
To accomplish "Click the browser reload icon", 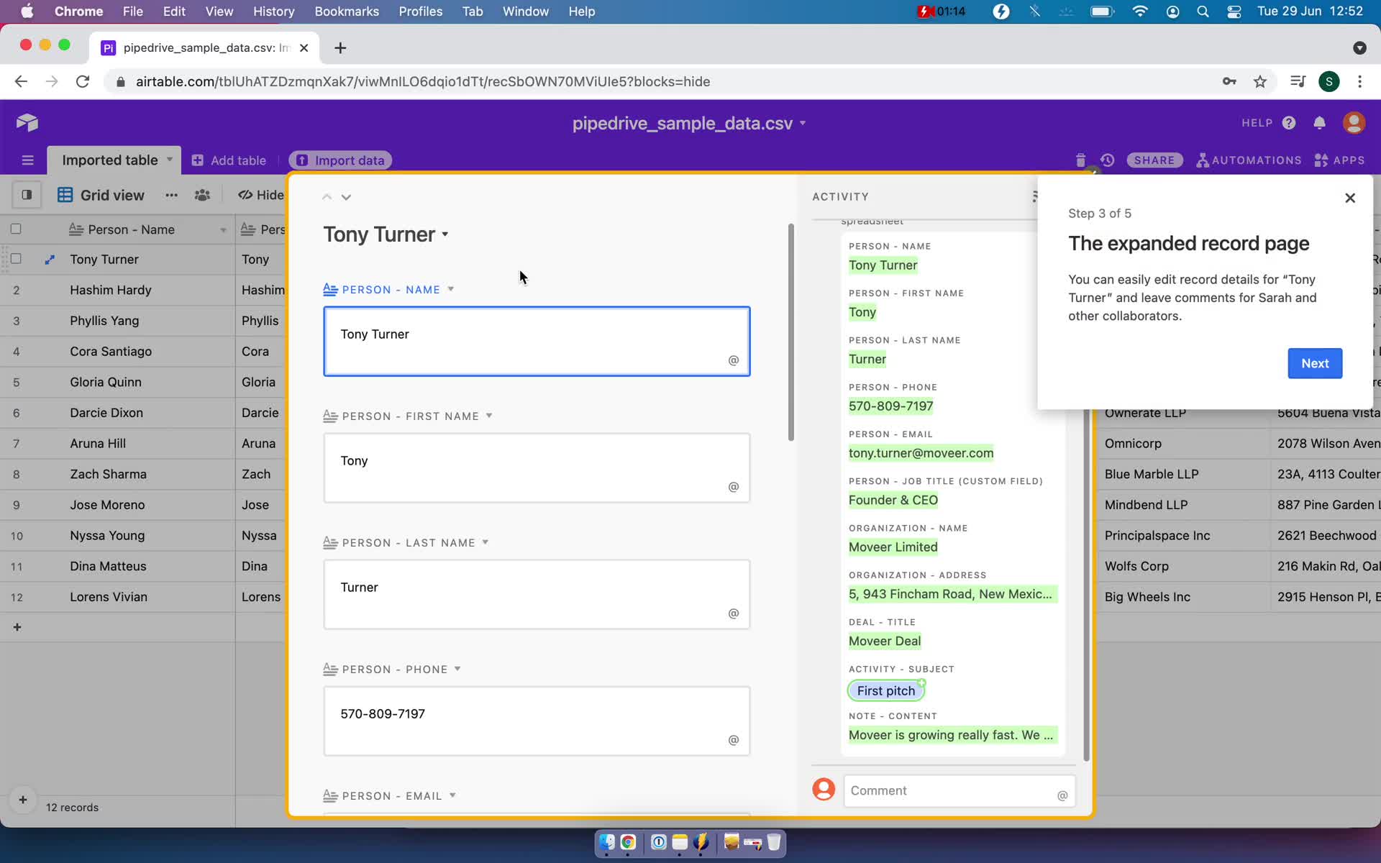I will (83, 81).
